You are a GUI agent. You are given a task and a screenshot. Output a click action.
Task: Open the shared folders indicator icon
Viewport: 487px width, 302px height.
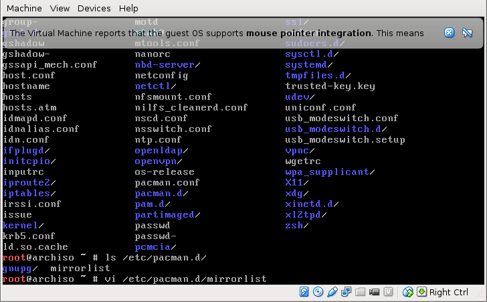click(360, 292)
